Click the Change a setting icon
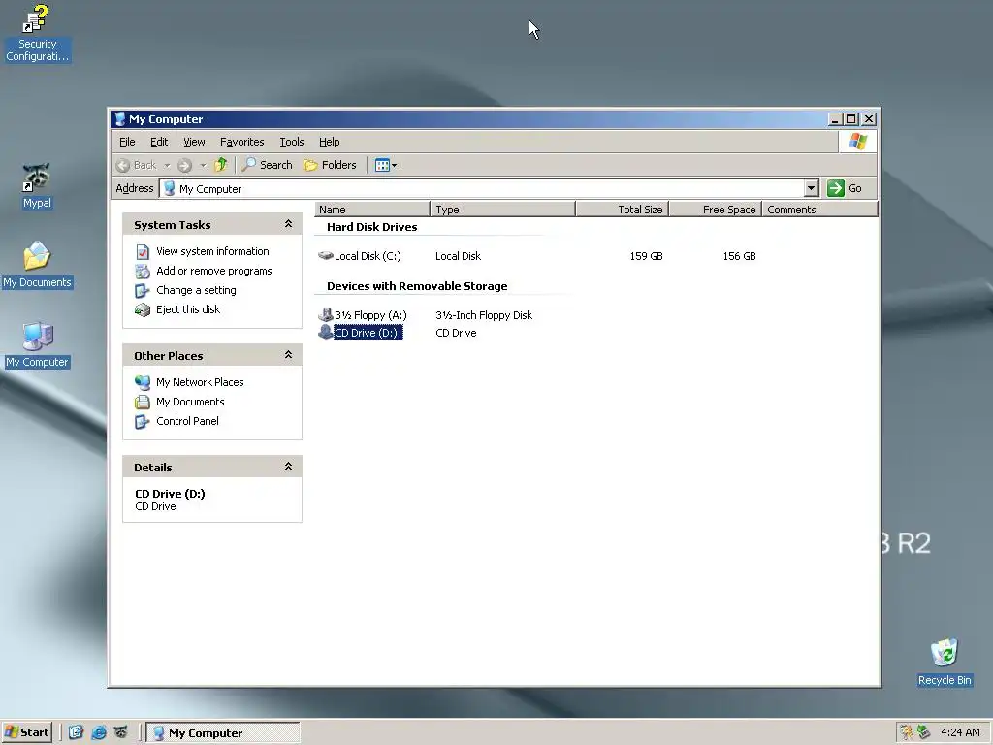Image resolution: width=993 pixels, height=745 pixels. pyautogui.click(x=142, y=291)
